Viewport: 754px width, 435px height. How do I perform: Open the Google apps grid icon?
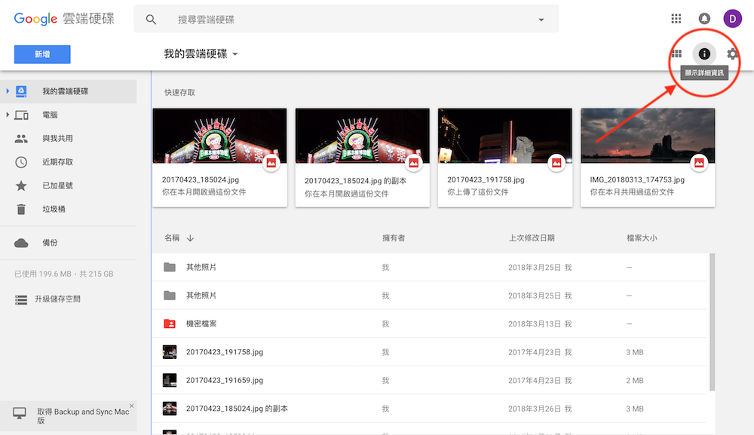676,18
